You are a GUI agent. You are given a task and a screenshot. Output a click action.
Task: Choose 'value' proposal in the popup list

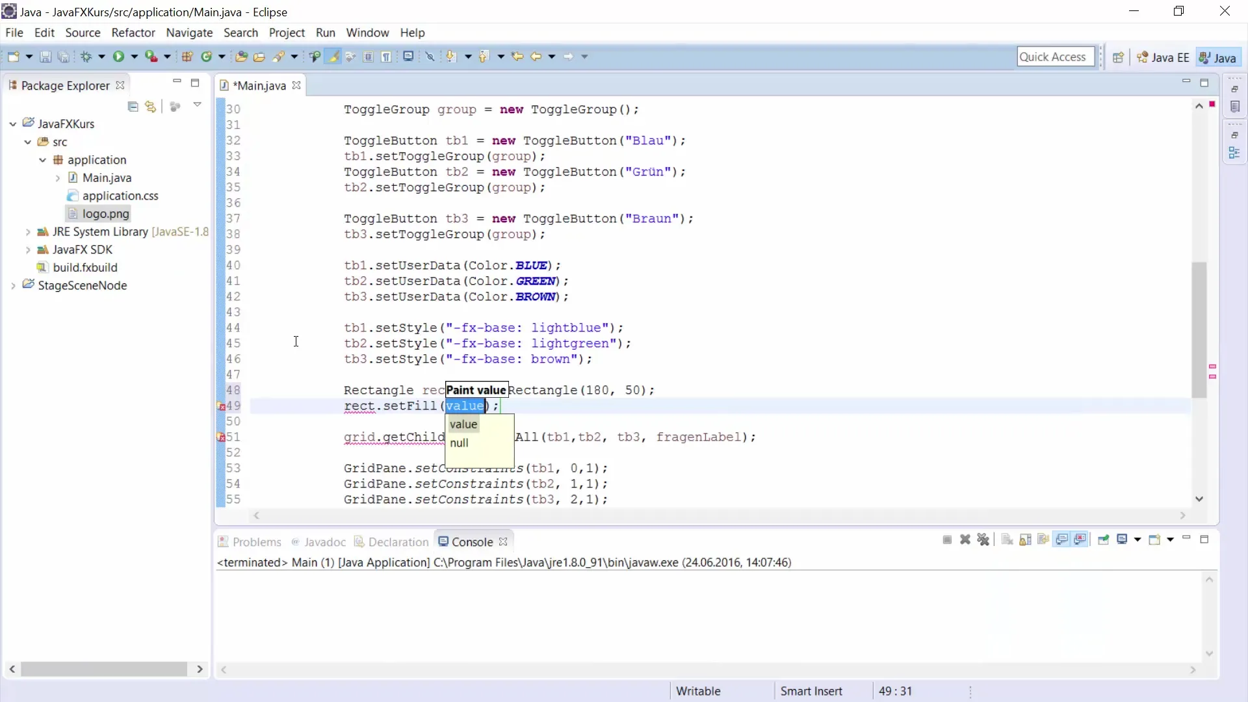pyautogui.click(x=463, y=424)
